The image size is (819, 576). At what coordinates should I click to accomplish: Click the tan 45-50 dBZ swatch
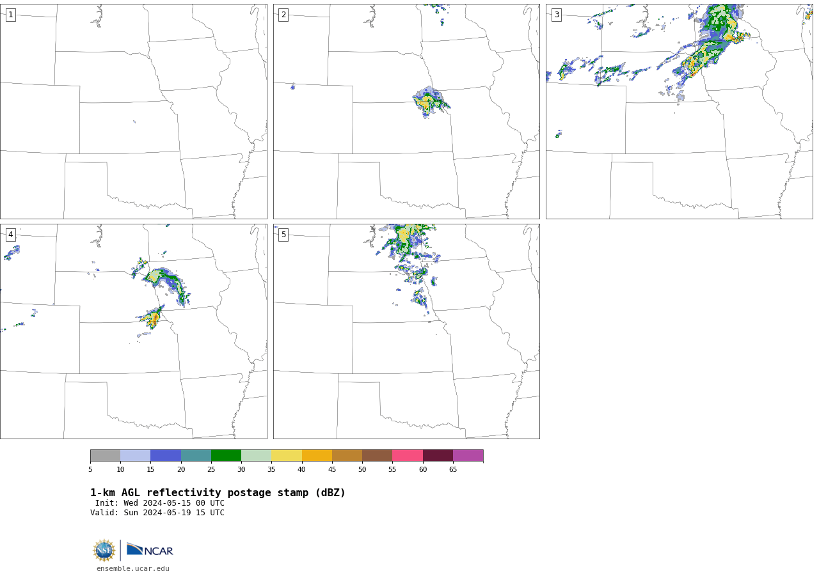pyautogui.click(x=347, y=455)
